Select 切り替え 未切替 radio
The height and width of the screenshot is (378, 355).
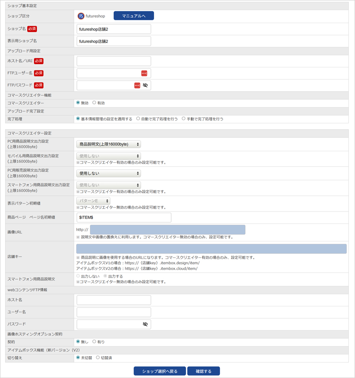pos(78,358)
